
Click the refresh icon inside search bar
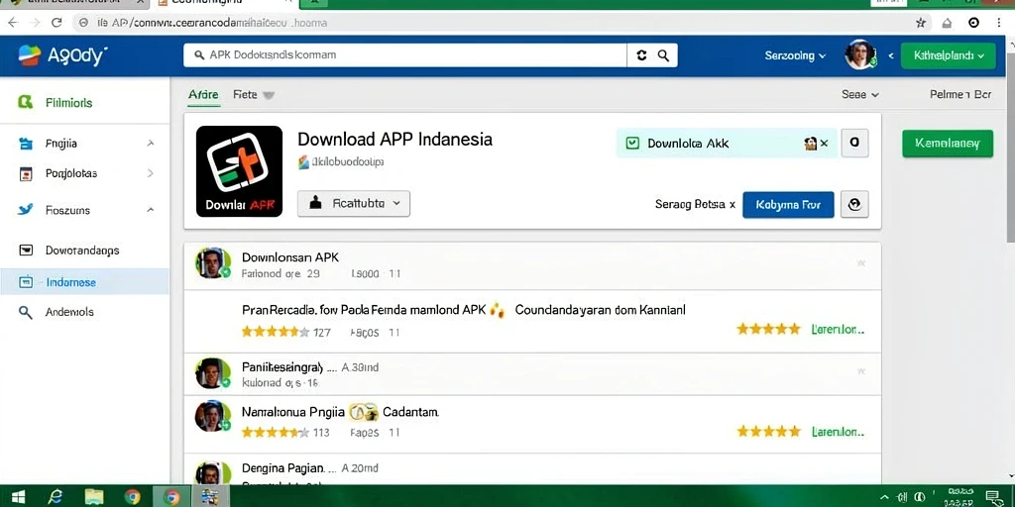(x=641, y=55)
